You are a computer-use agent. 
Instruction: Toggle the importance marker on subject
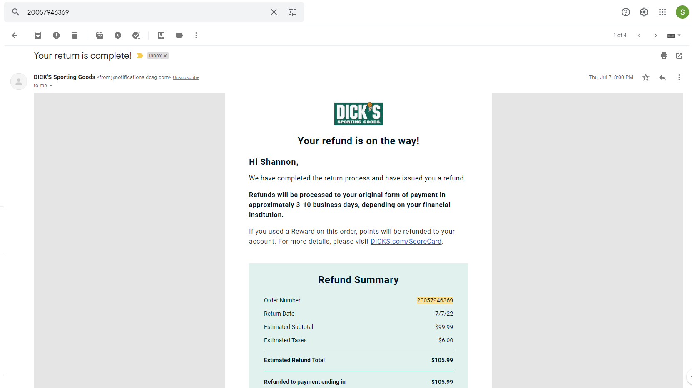click(140, 56)
